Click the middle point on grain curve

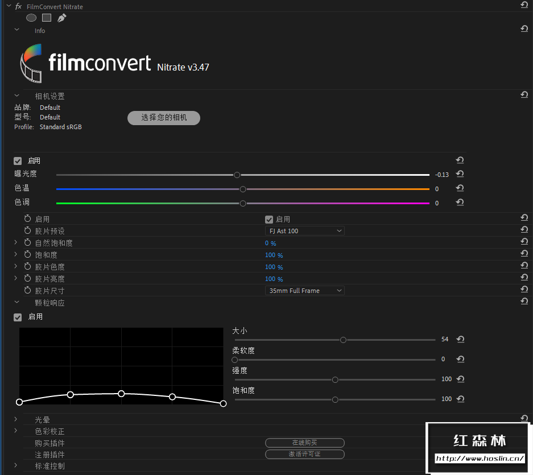tap(121, 394)
